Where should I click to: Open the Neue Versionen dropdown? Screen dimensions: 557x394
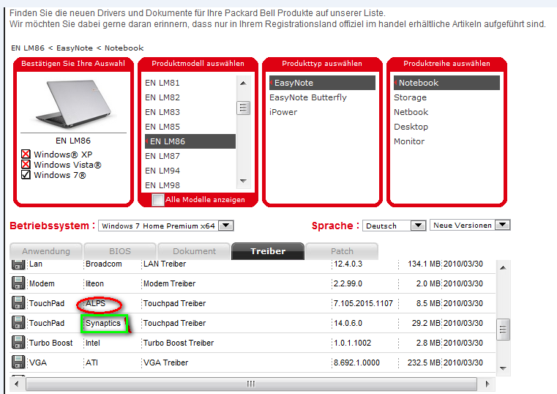(x=470, y=226)
